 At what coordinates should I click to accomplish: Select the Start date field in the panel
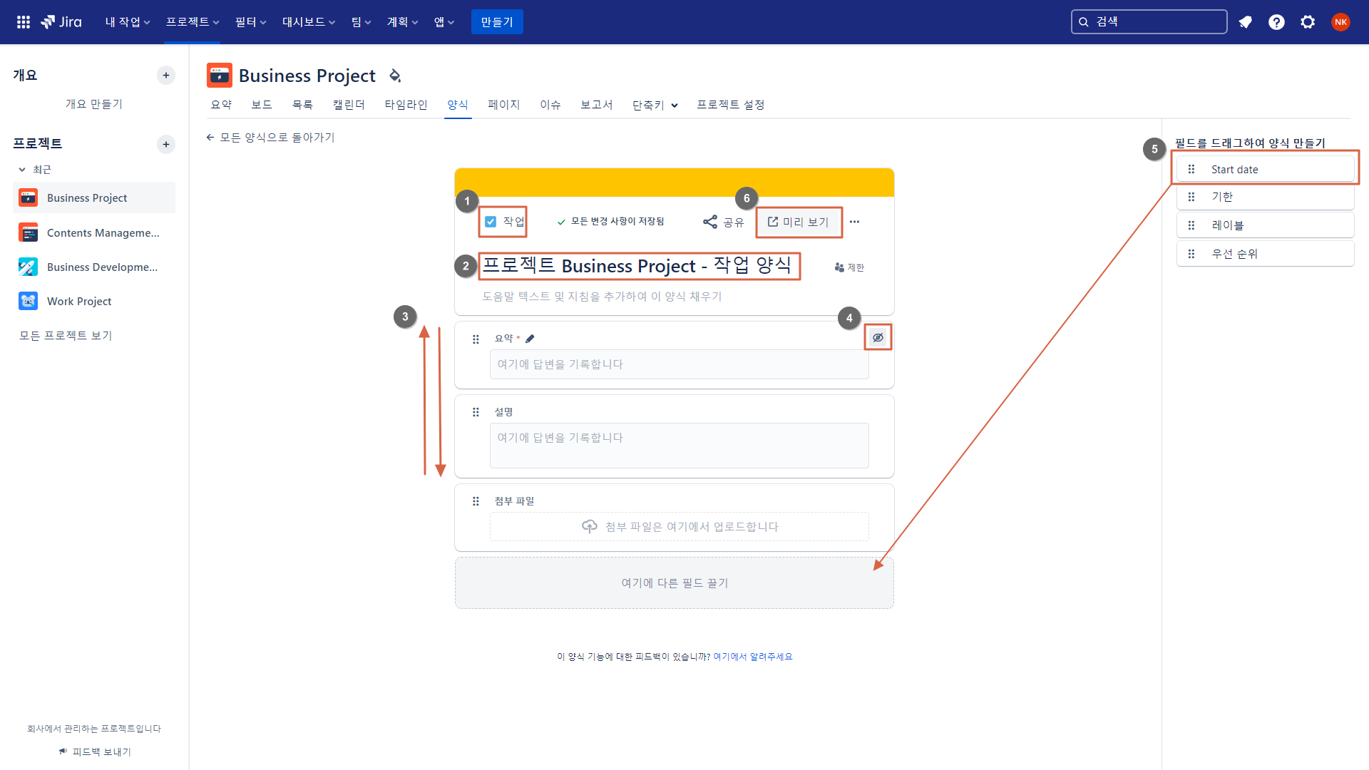pyautogui.click(x=1265, y=169)
